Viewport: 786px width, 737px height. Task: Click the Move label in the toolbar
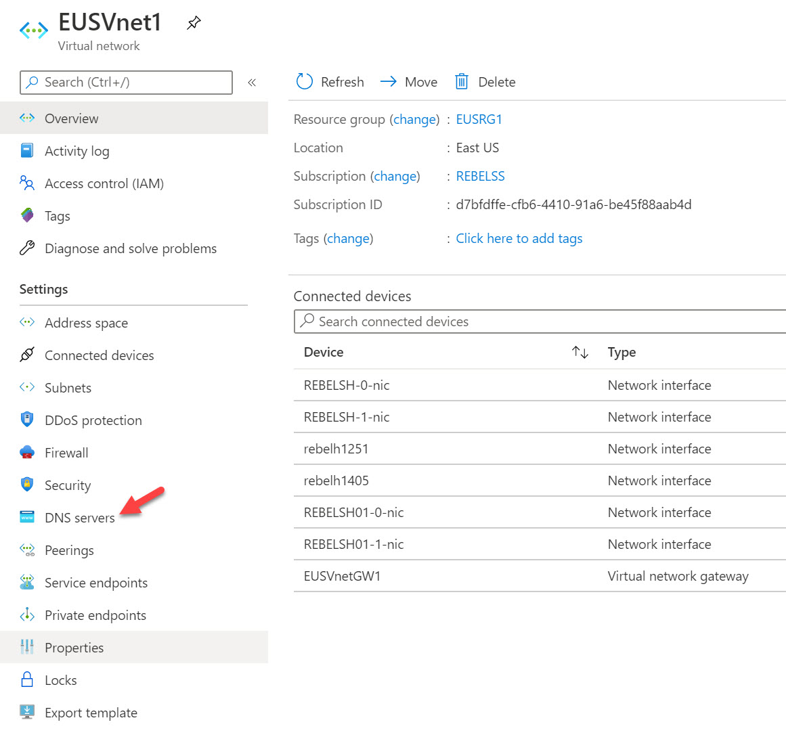pos(421,82)
